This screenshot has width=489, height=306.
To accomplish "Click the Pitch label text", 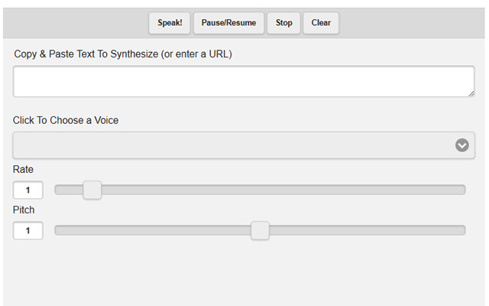I will (x=24, y=210).
